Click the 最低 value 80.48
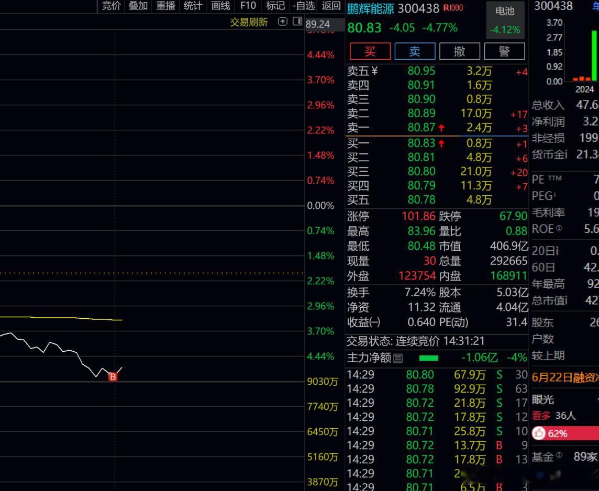 421,246
